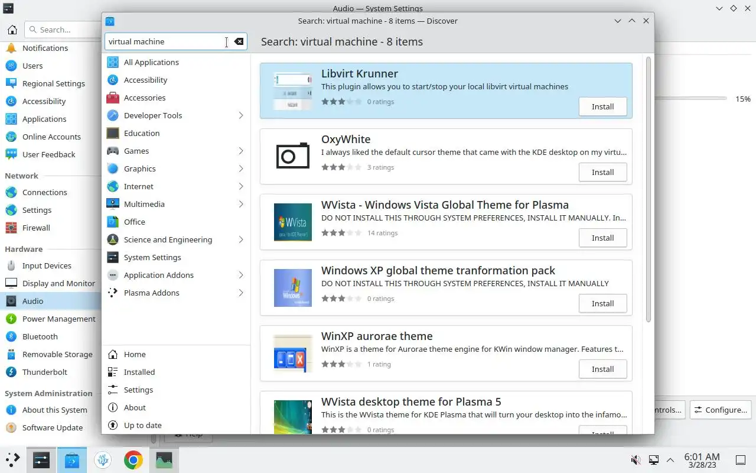Viewport: 756px width, 473px height.
Task: Open Users in System Settings
Action: [x=32, y=66]
